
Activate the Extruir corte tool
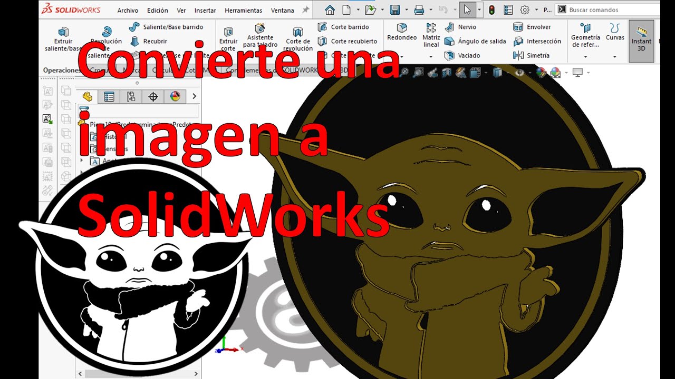(228, 39)
